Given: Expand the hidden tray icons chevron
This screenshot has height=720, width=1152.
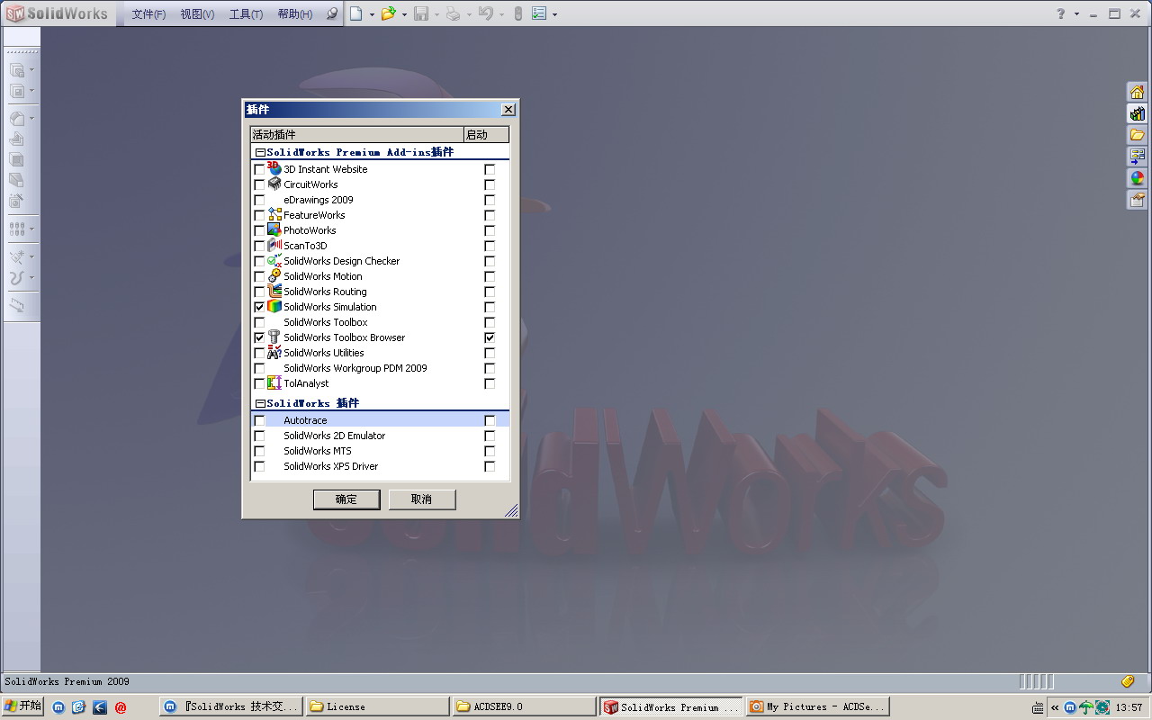Looking at the screenshot, I should [x=1055, y=707].
